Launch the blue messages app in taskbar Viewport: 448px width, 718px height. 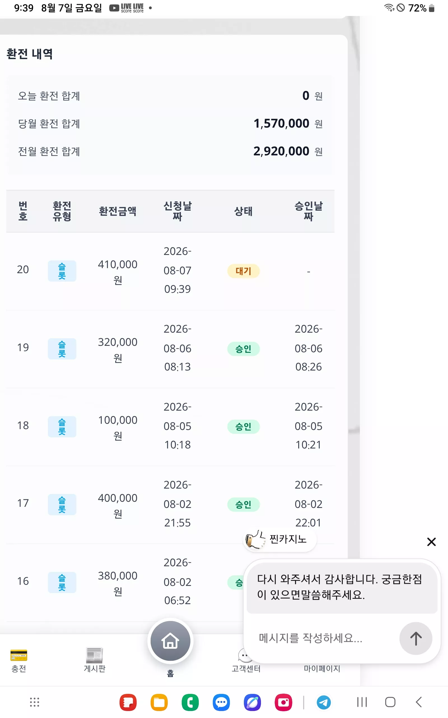221,702
